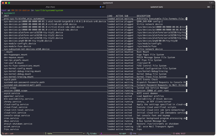This screenshot has height=136, width=216.
Task: Click the proc-sys-fs-binfmt_misc.automount unit
Action: click(x=24, y=19)
